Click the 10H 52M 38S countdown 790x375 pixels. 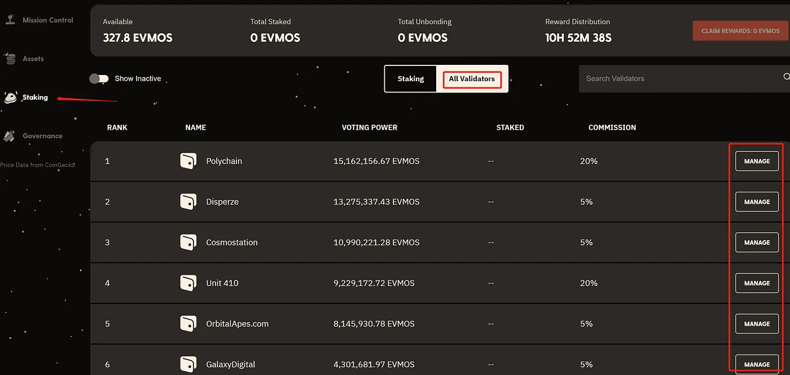[578, 38]
